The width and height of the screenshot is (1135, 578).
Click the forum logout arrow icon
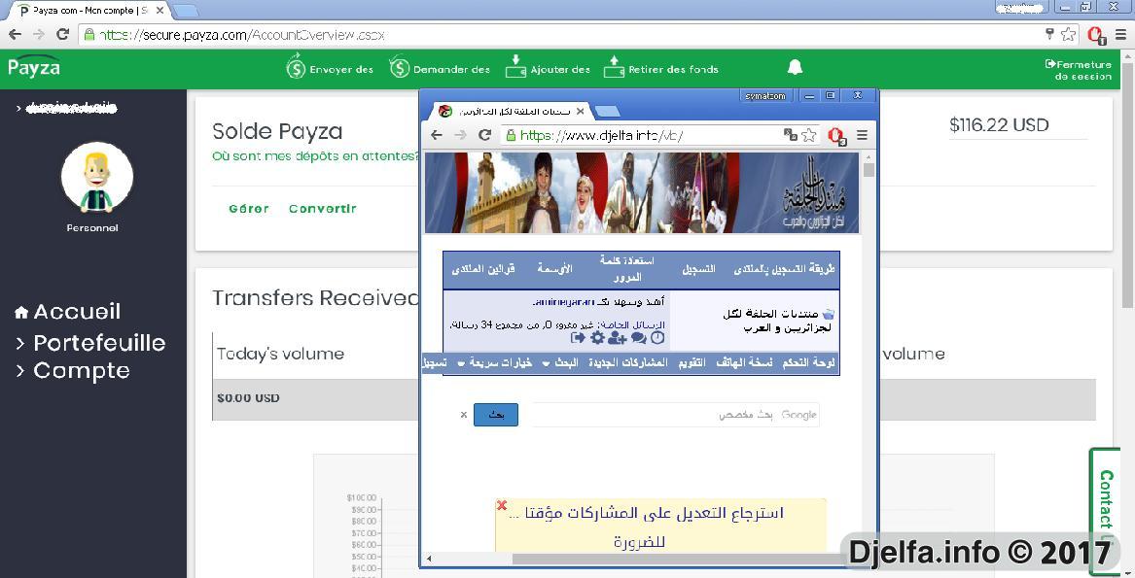578,338
